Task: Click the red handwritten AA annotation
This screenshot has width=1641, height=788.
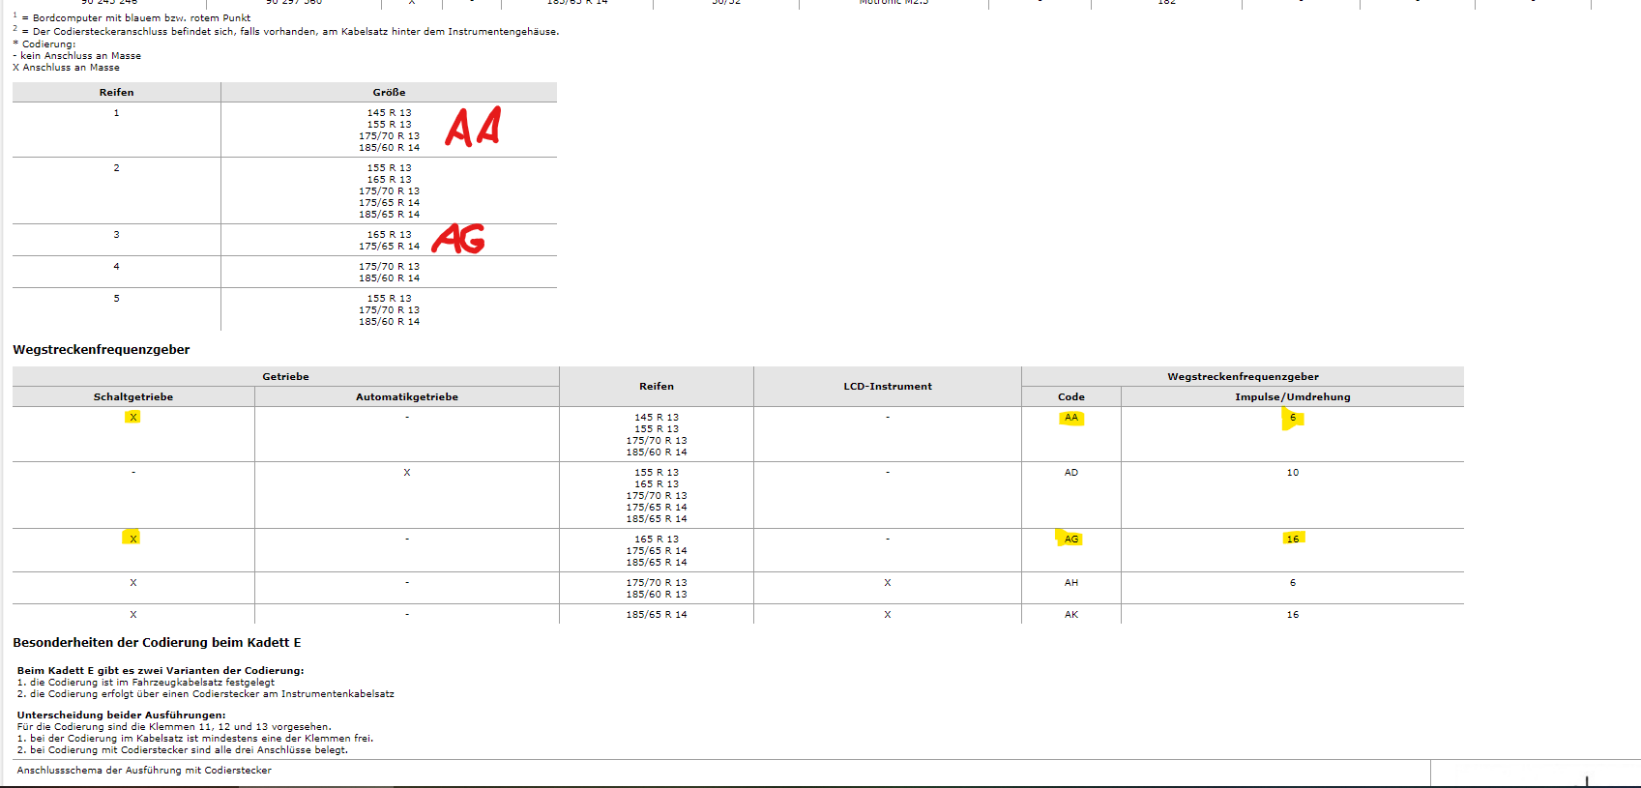Action: click(473, 127)
